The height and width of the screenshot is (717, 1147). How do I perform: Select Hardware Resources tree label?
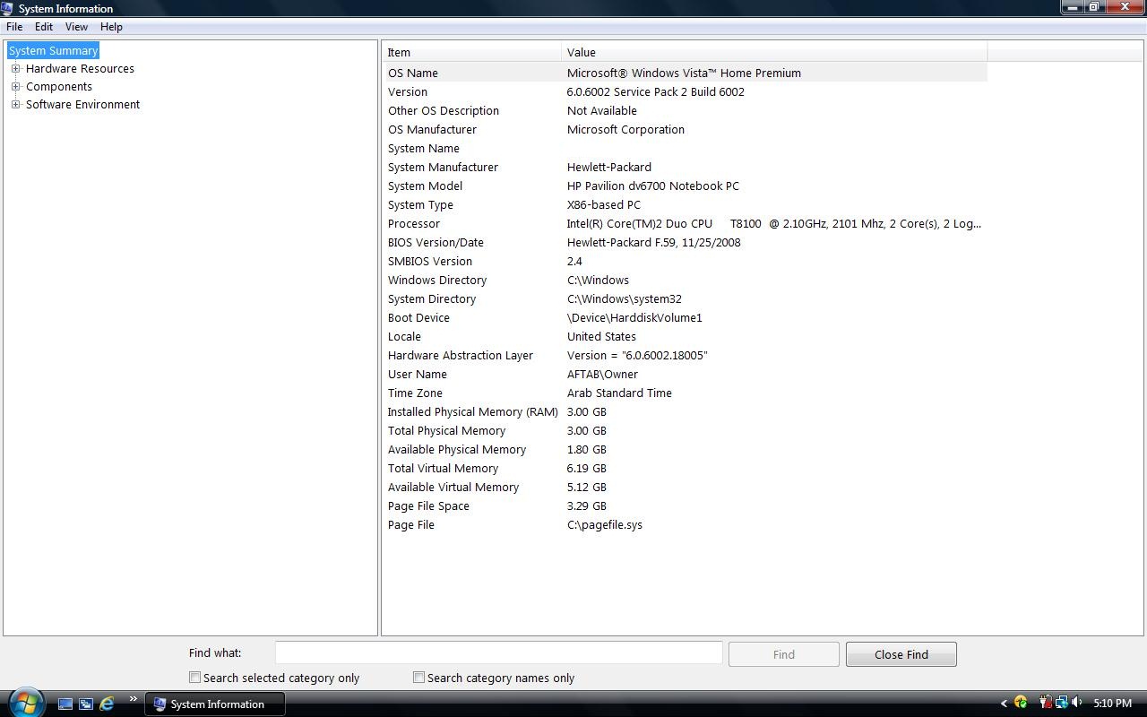pos(80,68)
